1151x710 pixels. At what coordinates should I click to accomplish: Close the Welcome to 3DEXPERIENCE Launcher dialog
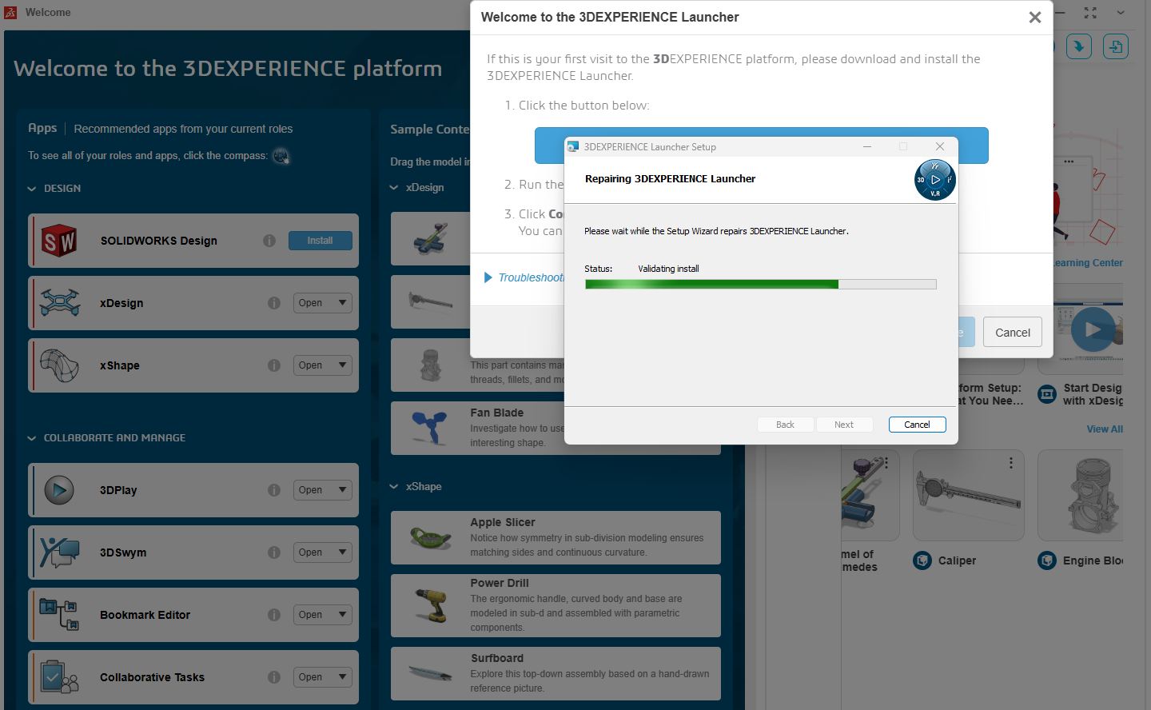pyautogui.click(x=1035, y=18)
